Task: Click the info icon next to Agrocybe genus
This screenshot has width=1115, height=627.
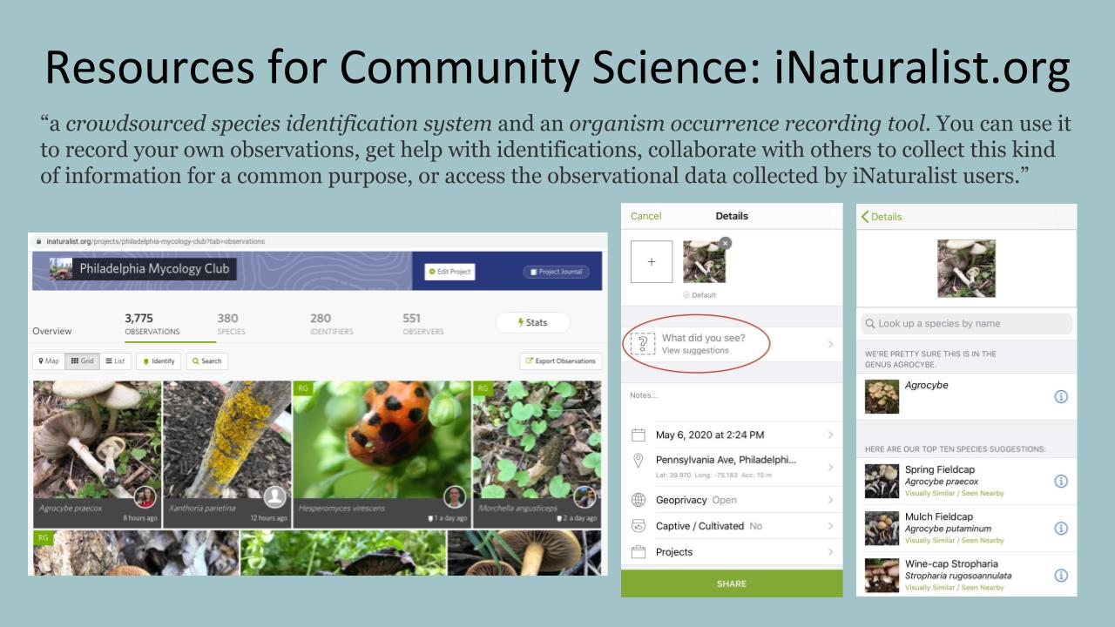Action: tap(1060, 397)
